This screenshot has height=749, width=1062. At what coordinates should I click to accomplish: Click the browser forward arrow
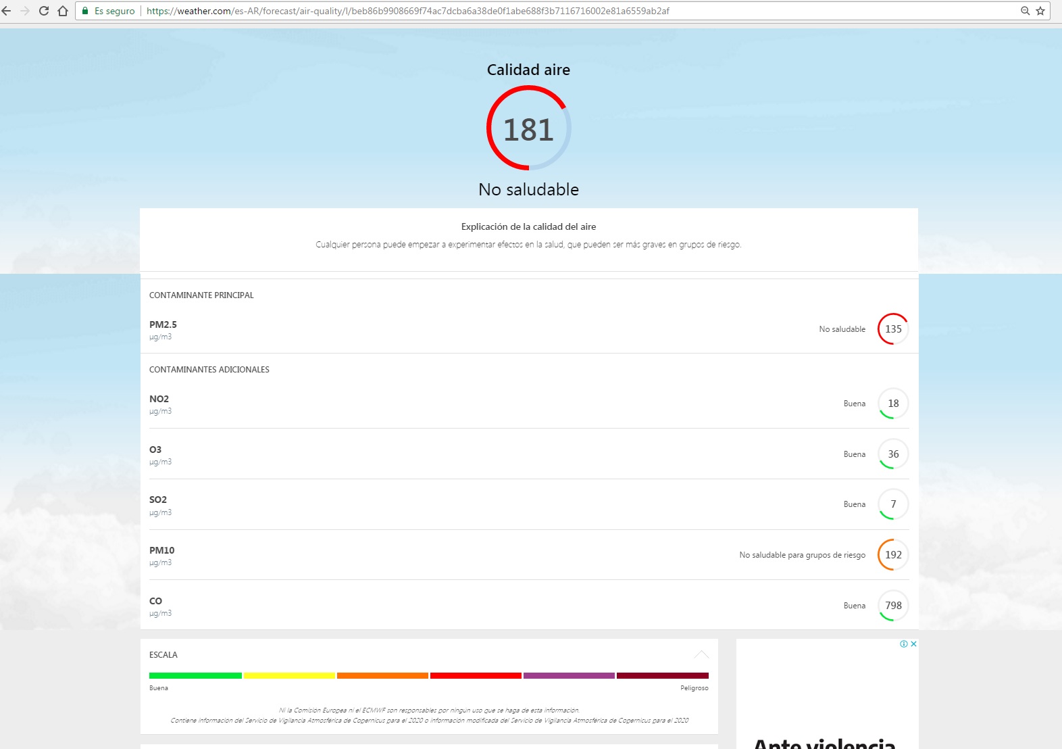[x=25, y=11]
